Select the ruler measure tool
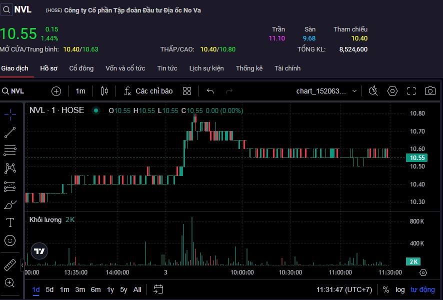Image resolution: width=443 pixels, height=300 pixels. point(10,264)
